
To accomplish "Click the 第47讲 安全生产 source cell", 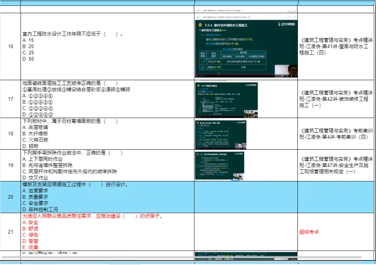I will coord(337,165).
